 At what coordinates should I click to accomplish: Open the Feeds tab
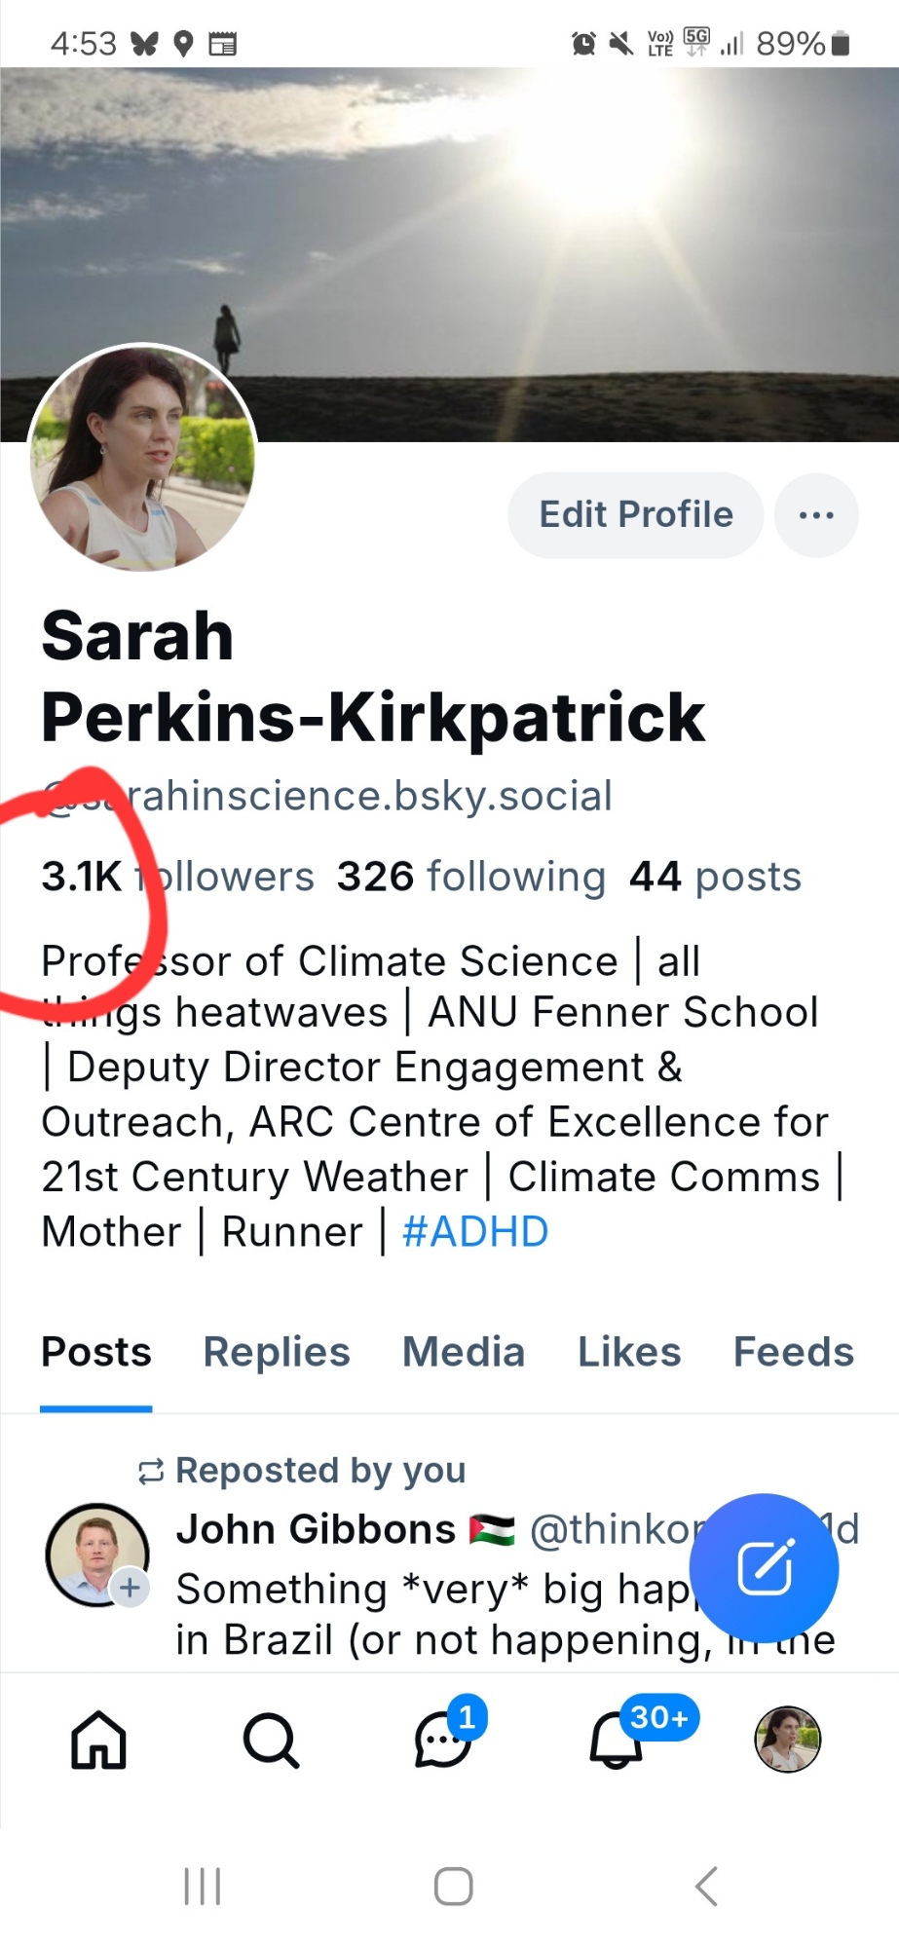(793, 1352)
